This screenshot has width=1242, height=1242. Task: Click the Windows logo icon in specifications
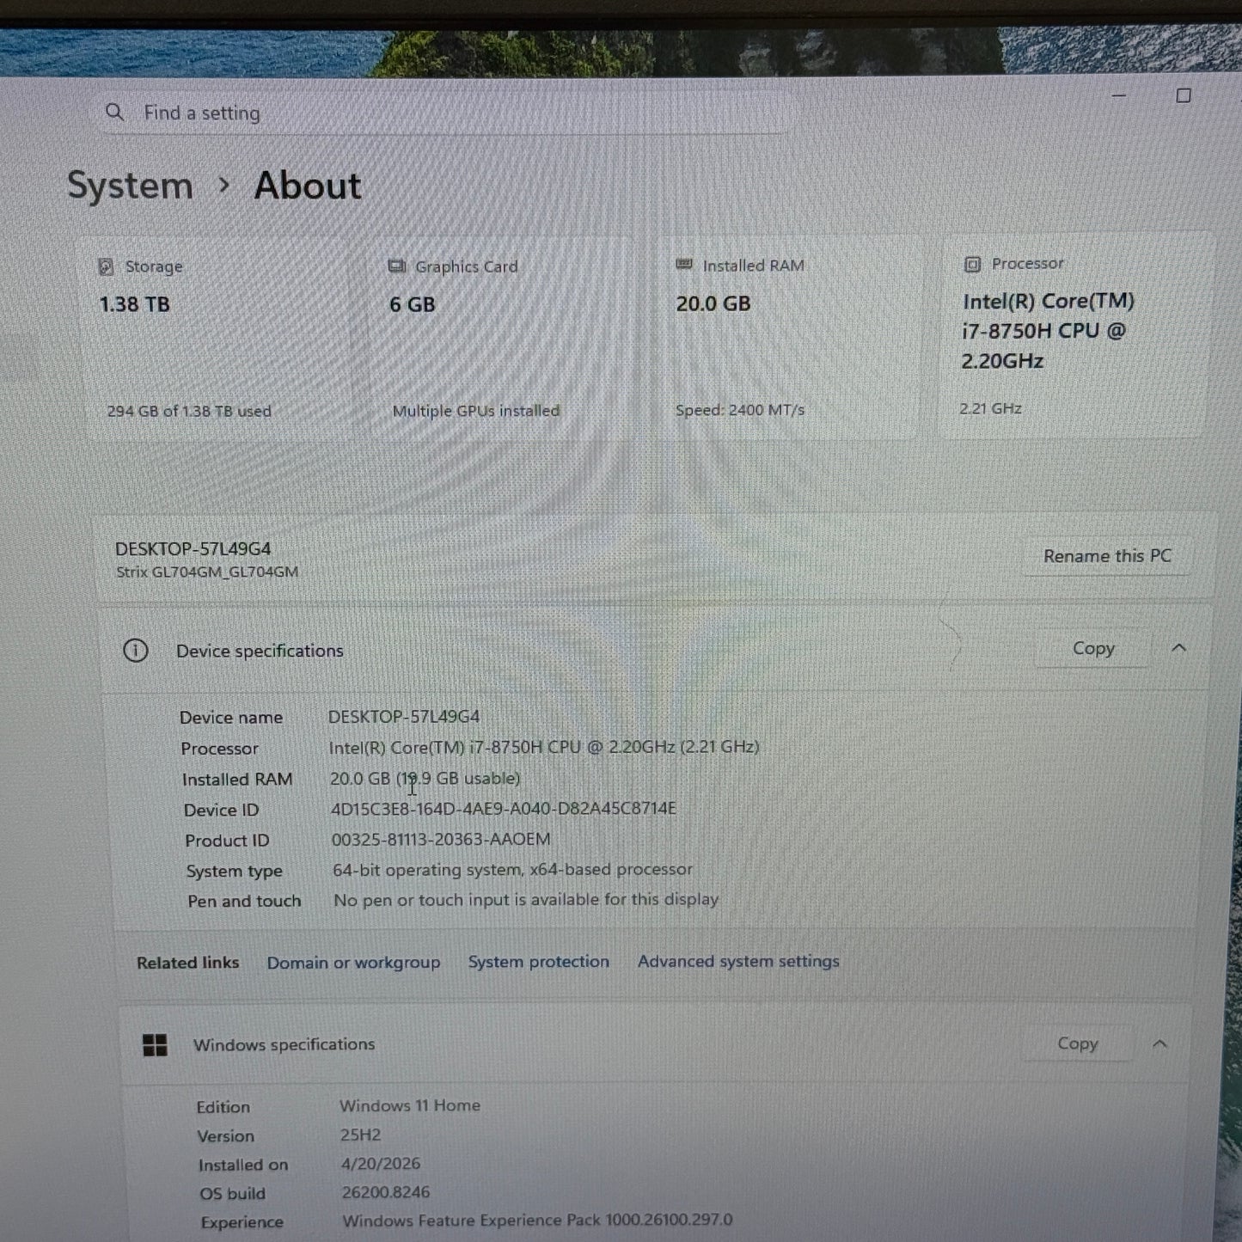pyautogui.click(x=155, y=1045)
